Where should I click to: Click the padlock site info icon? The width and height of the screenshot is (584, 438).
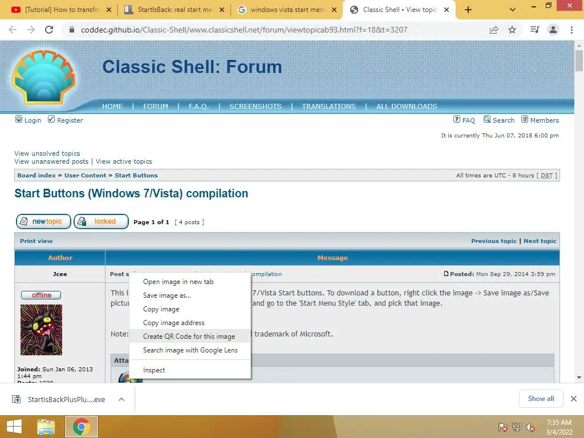[x=72, y=30]
